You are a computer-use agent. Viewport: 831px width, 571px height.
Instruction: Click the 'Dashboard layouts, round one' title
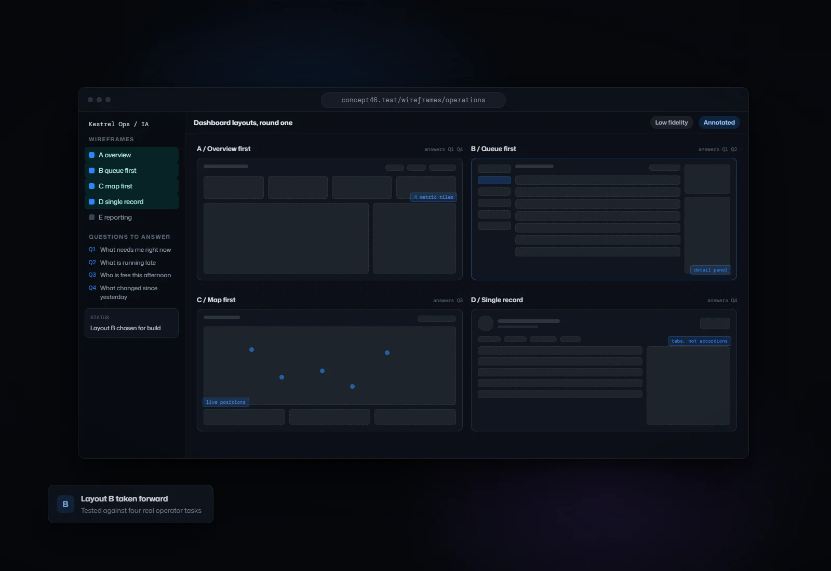[x=243, y=123]
